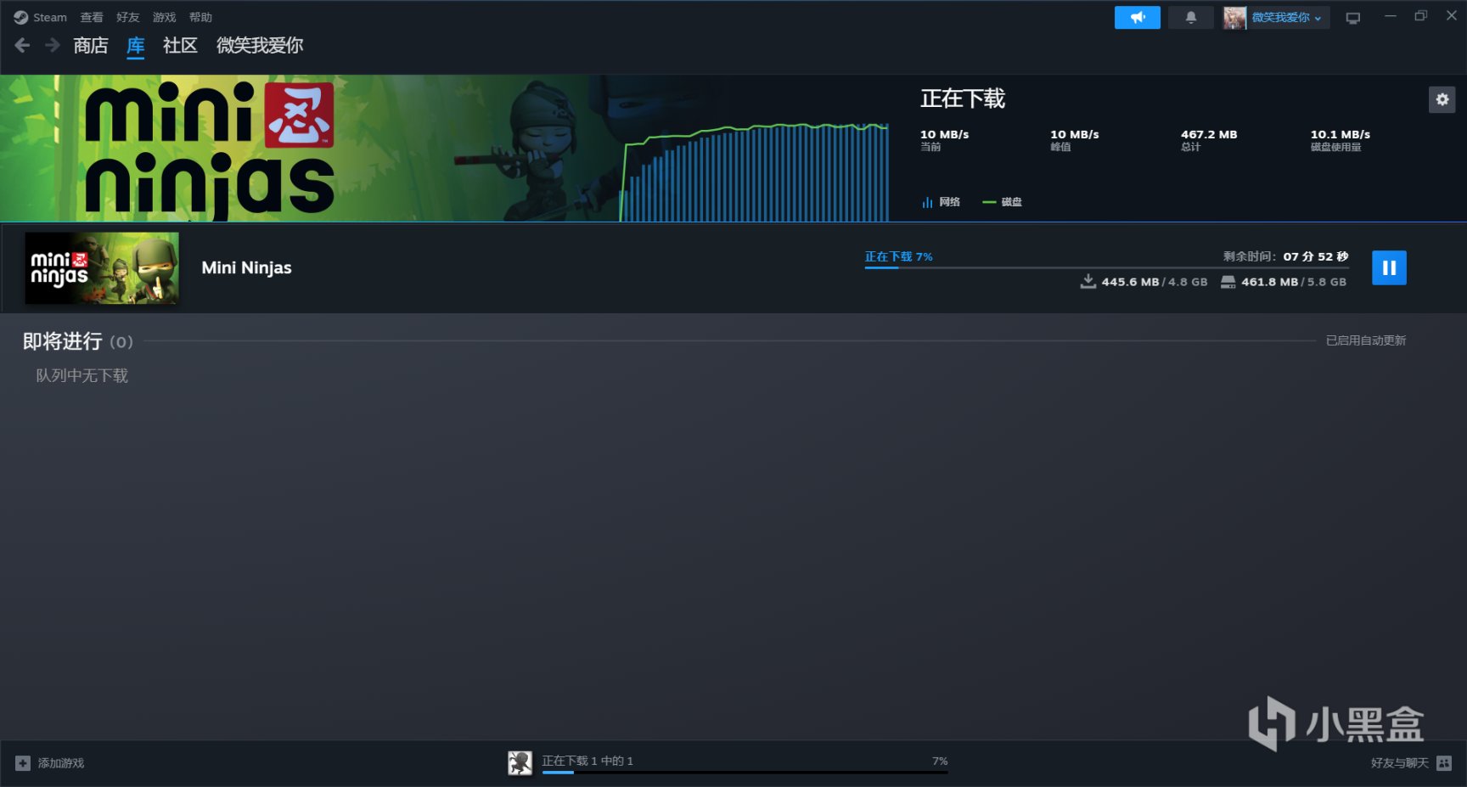Click the 7% label in bottom bar
The width and height of the screenshot is (1467, 787).
pos(940,761)
